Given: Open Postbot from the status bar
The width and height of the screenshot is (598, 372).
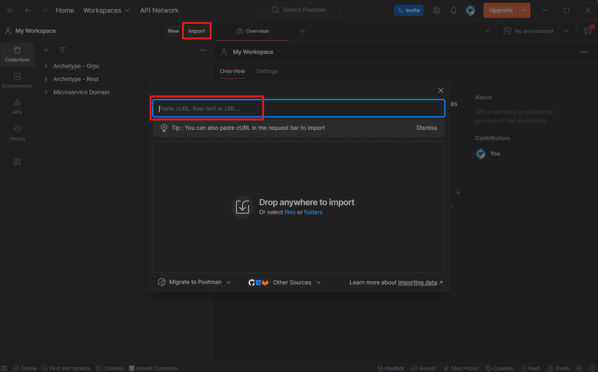Looking at the screenshot, I should (x=391, y=368).
